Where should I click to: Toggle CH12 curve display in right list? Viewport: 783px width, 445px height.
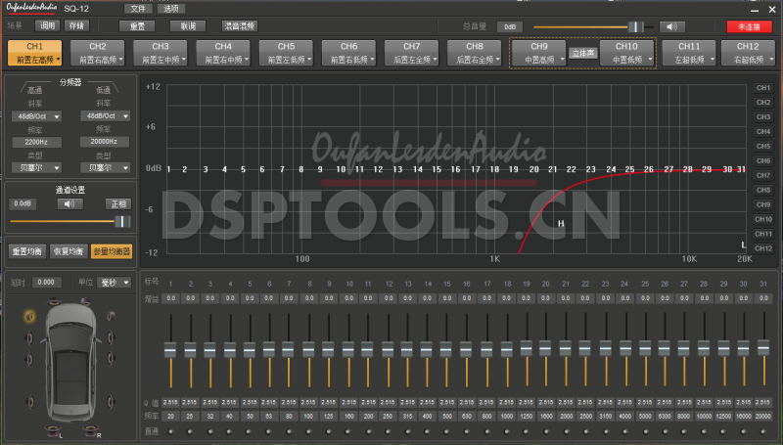(x=763, y=248)
